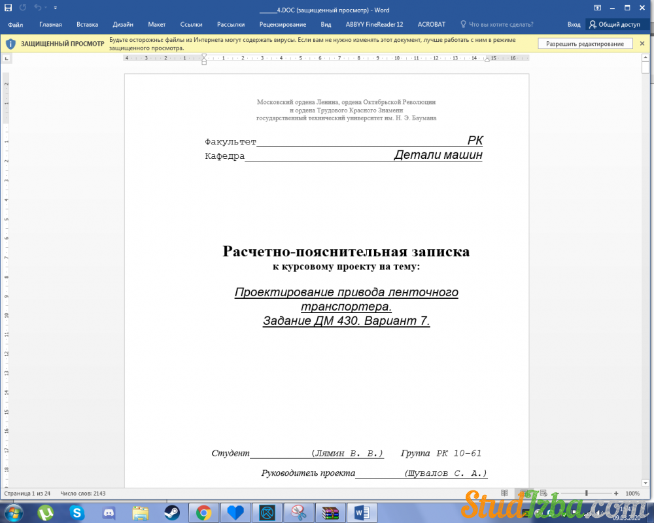
Task: Open the Рецензирование ribbon tab
Action: coord(283,24)
